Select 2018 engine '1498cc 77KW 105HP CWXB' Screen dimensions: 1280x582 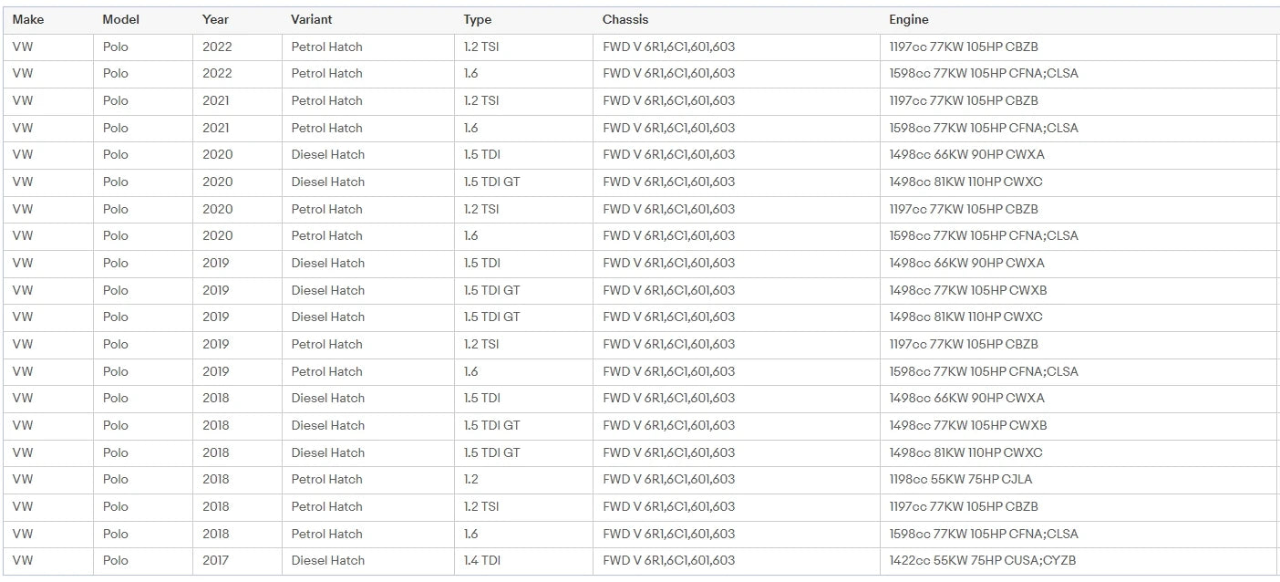pos(968,425)
